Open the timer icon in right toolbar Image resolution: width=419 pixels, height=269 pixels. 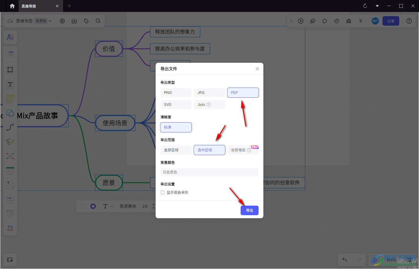(337, 21)
